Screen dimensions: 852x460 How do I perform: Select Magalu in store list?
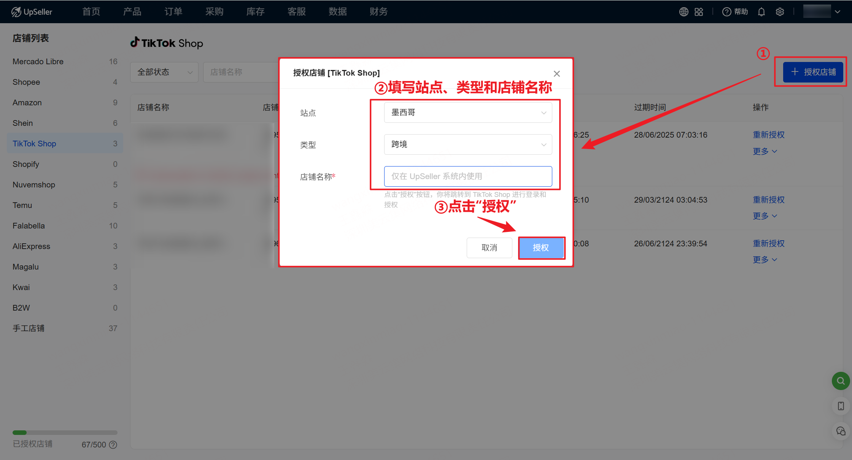[x=65, y=267]
